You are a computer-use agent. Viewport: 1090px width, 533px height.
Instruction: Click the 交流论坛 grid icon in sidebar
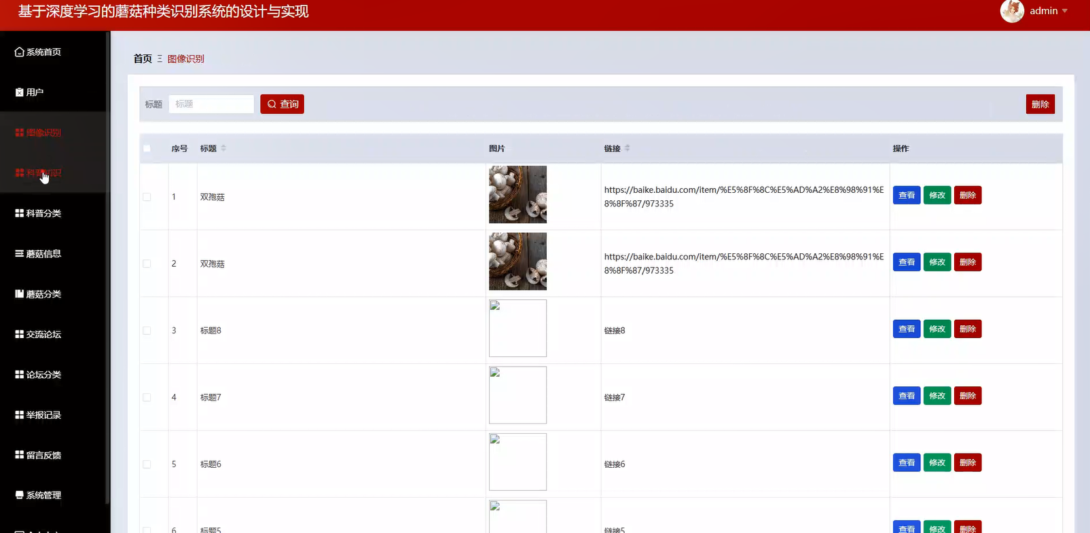click(19, 334)
